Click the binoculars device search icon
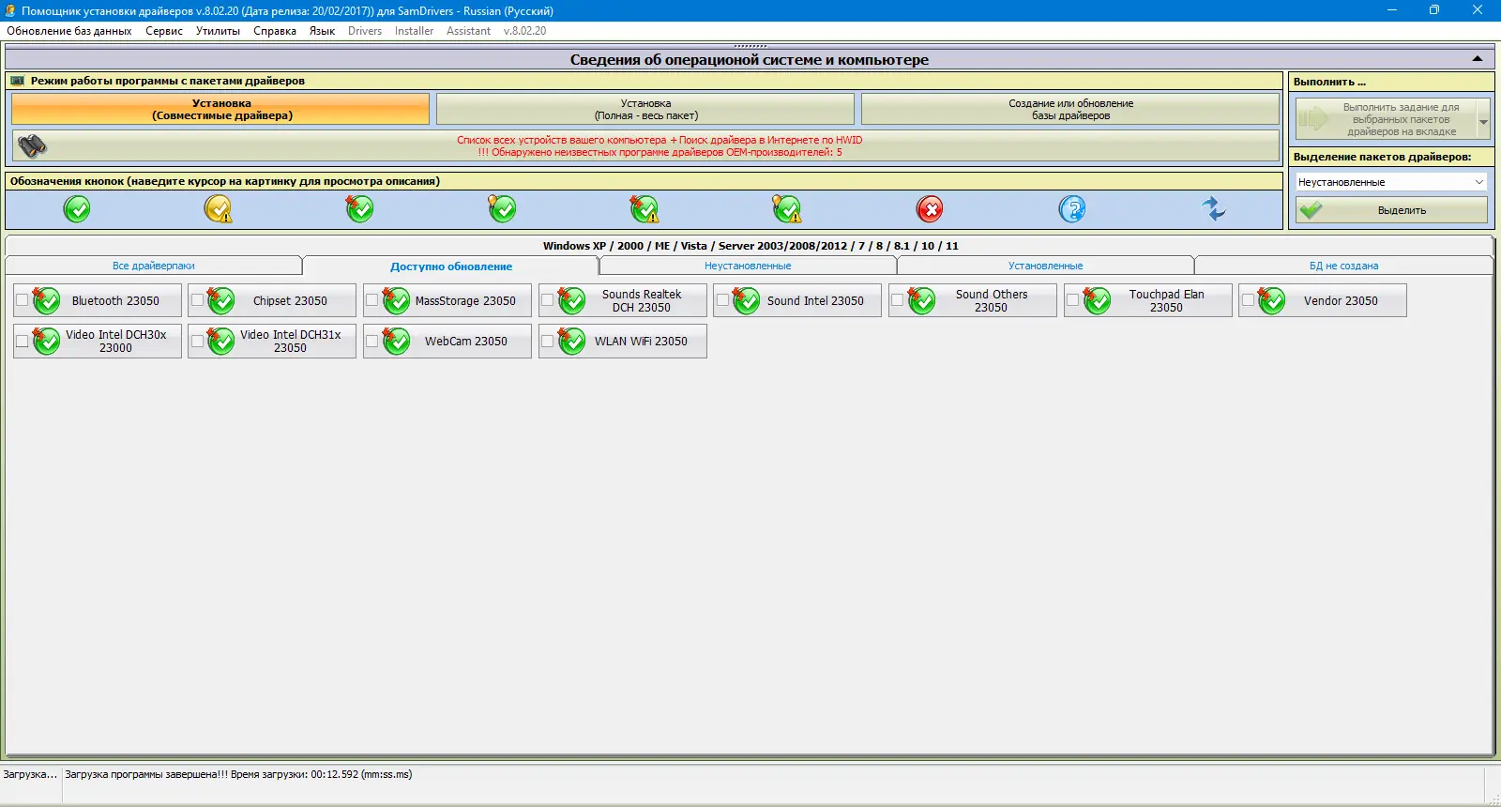1501x807 pixels. click(33, 146)
